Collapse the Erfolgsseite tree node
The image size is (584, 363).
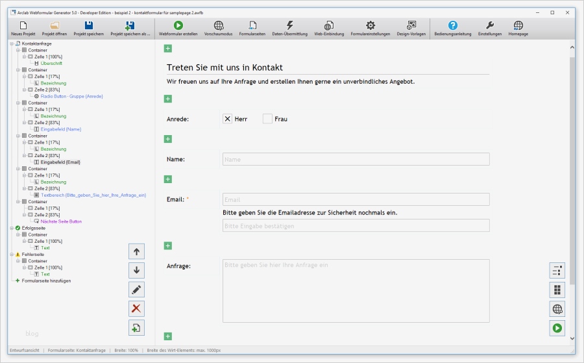[12, 228]
